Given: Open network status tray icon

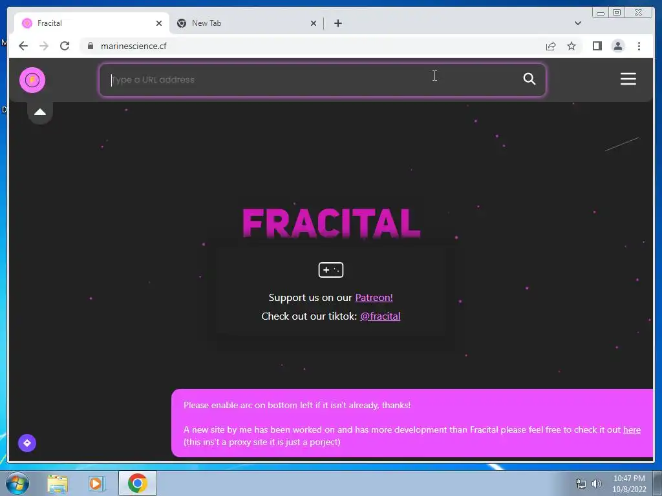Looking at the screenshot, I should tap(581, 484).
